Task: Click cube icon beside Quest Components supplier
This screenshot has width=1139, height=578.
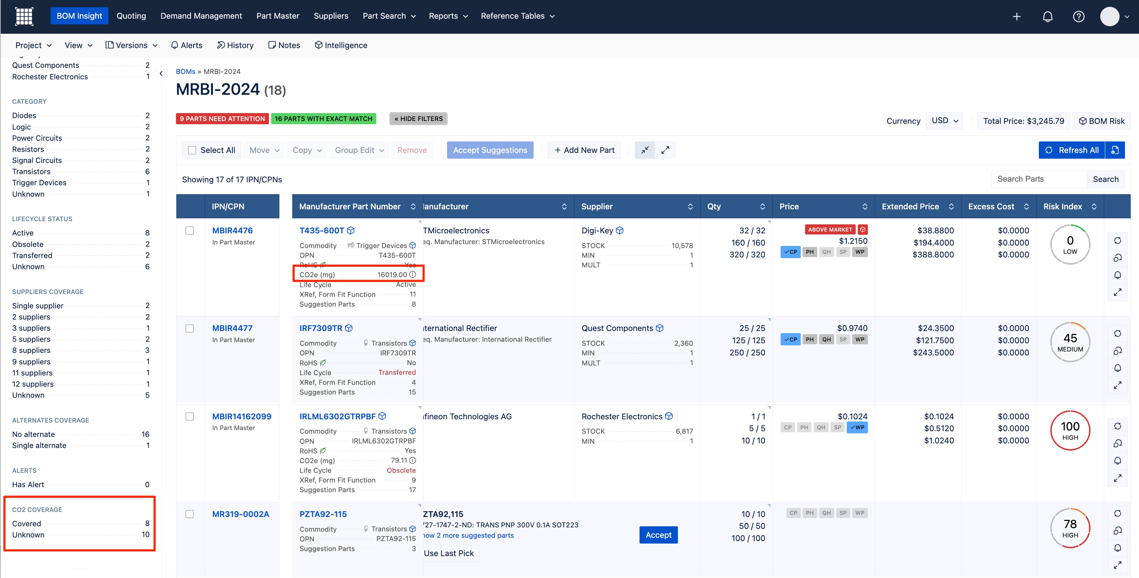Action: pos(660,328)
